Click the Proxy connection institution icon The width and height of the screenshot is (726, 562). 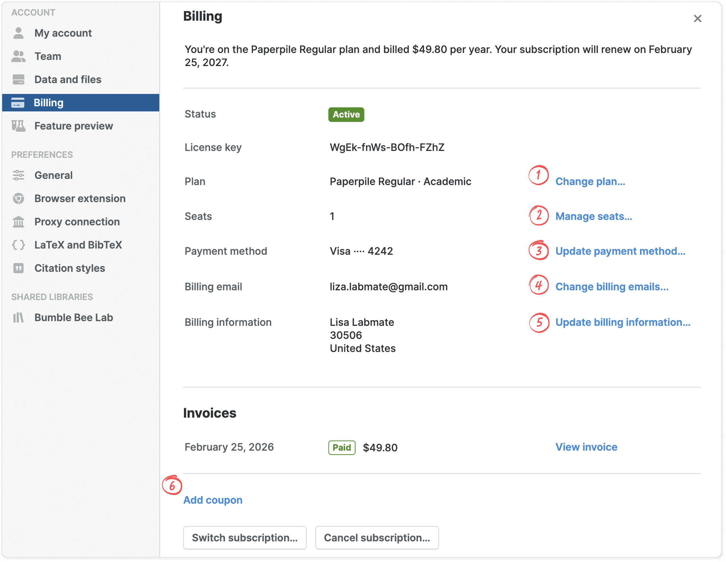18,222
